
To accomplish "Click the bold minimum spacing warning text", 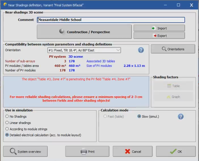I will tap(76, 99).
